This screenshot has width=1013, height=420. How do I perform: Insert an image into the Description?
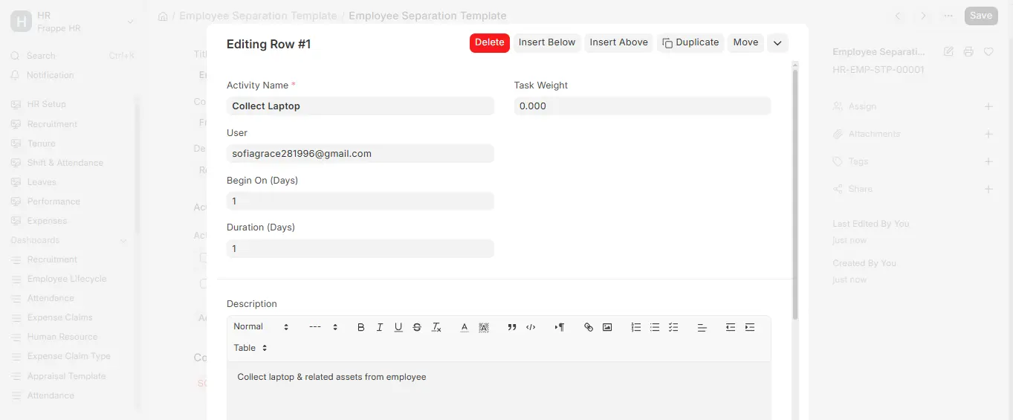pos(607,327)
